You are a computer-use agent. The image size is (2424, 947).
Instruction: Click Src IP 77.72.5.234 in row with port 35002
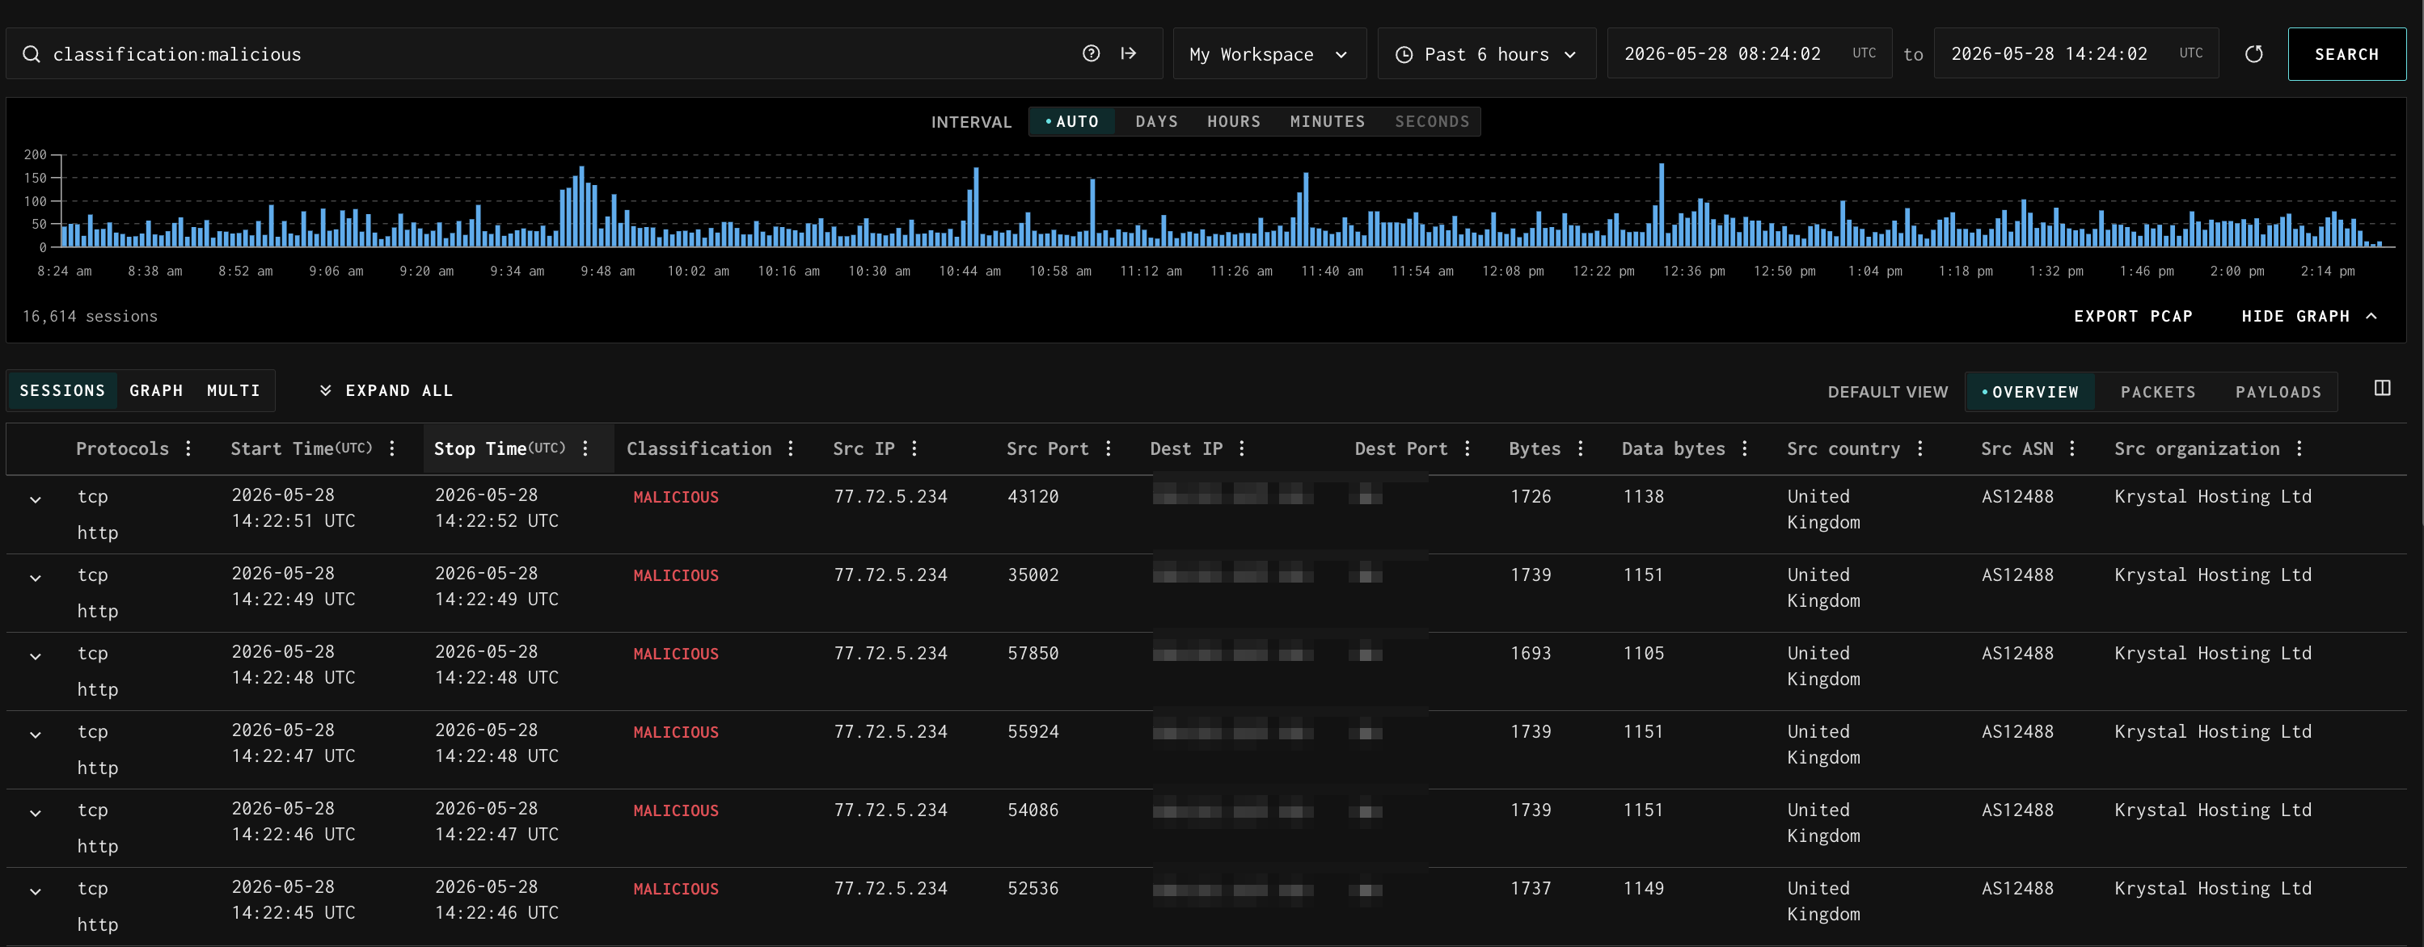[x=890, y=575]
